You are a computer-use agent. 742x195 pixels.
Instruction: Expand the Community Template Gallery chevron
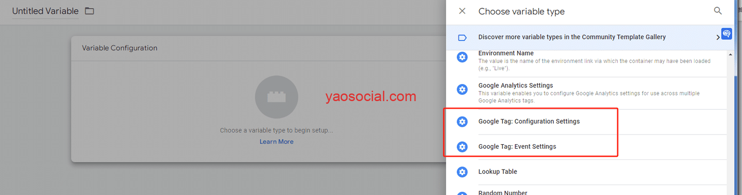[x=717, y=37]
